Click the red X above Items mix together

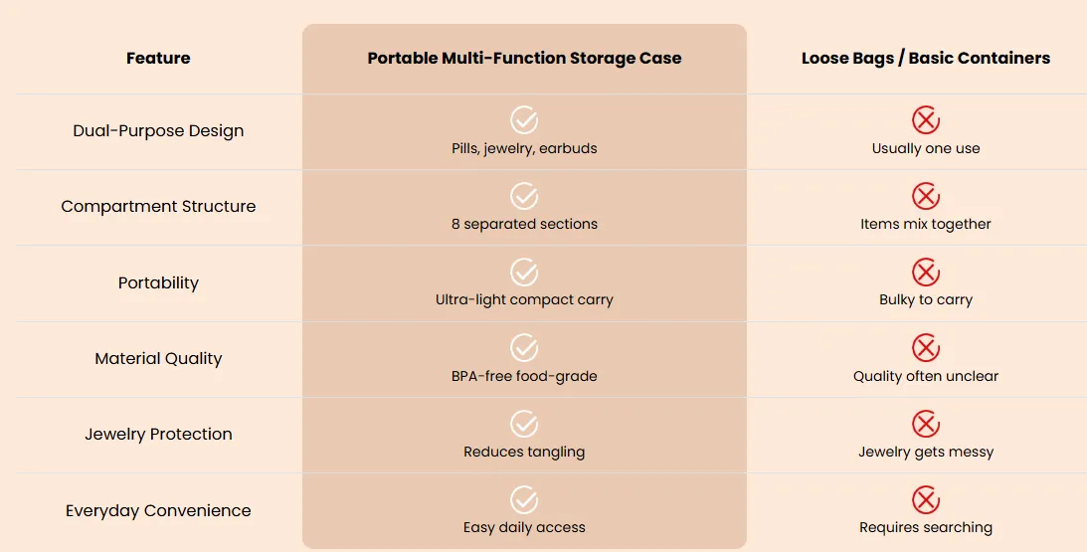pyautogui.click(x=926, y=196)
